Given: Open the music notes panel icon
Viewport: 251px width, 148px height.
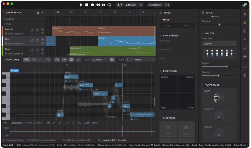Looking at the screenshot, I should coord(245,23).
